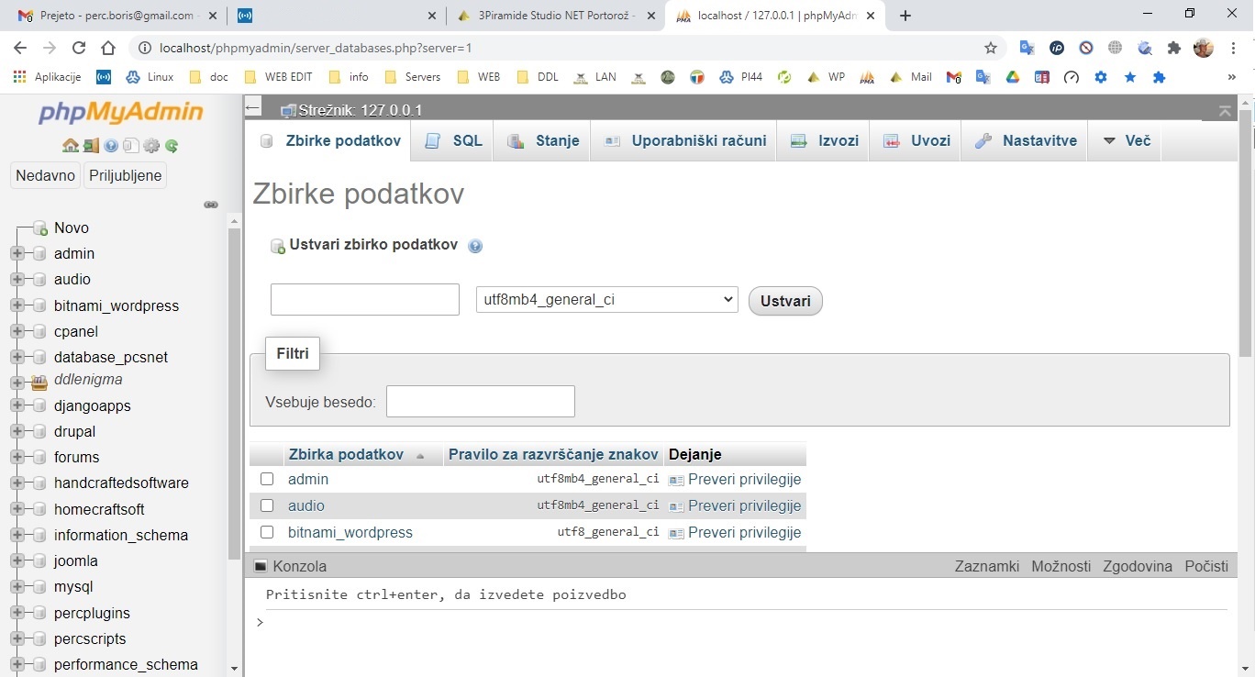The width and height of the screenshot is (1255, 677).
Task: Expand the cpanel database tree node
Action: click(17, 331)
